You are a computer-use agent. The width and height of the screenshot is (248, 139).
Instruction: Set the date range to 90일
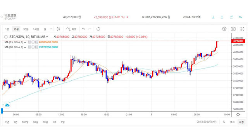(x=36, y=122)
